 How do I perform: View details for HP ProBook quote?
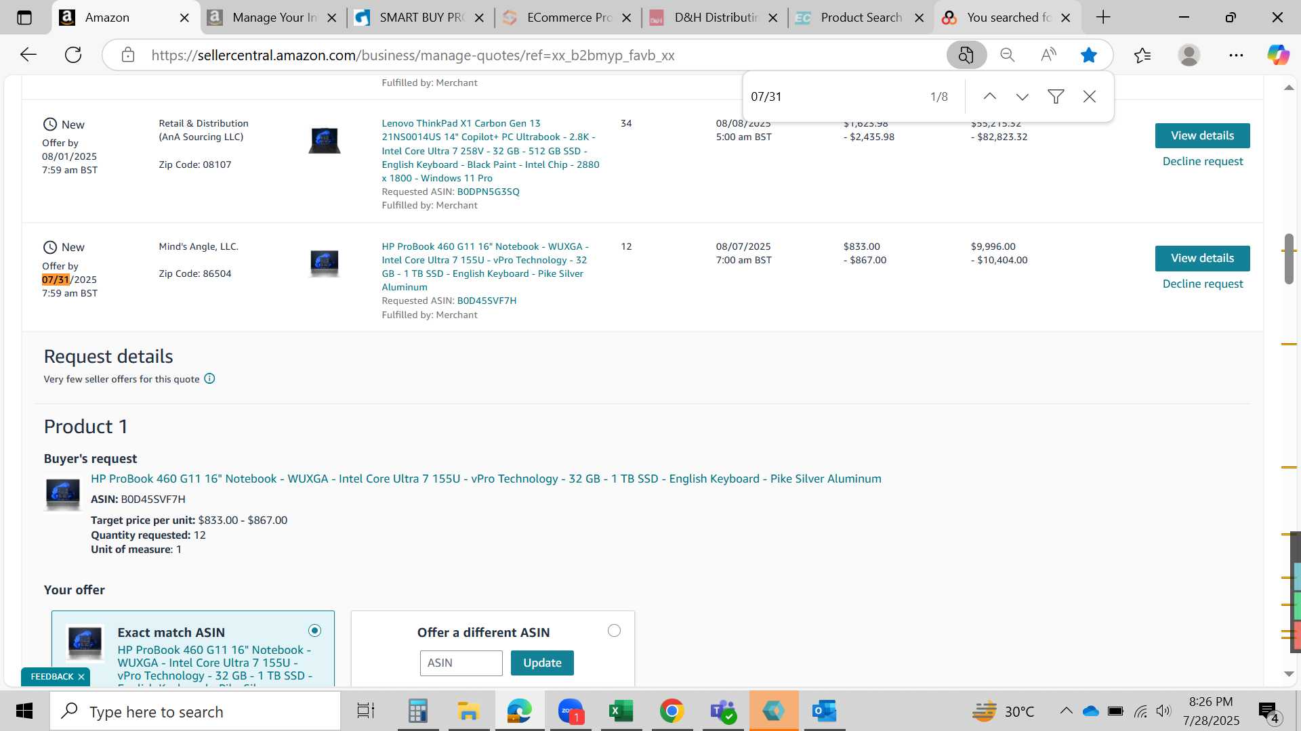coord(1203,258)
